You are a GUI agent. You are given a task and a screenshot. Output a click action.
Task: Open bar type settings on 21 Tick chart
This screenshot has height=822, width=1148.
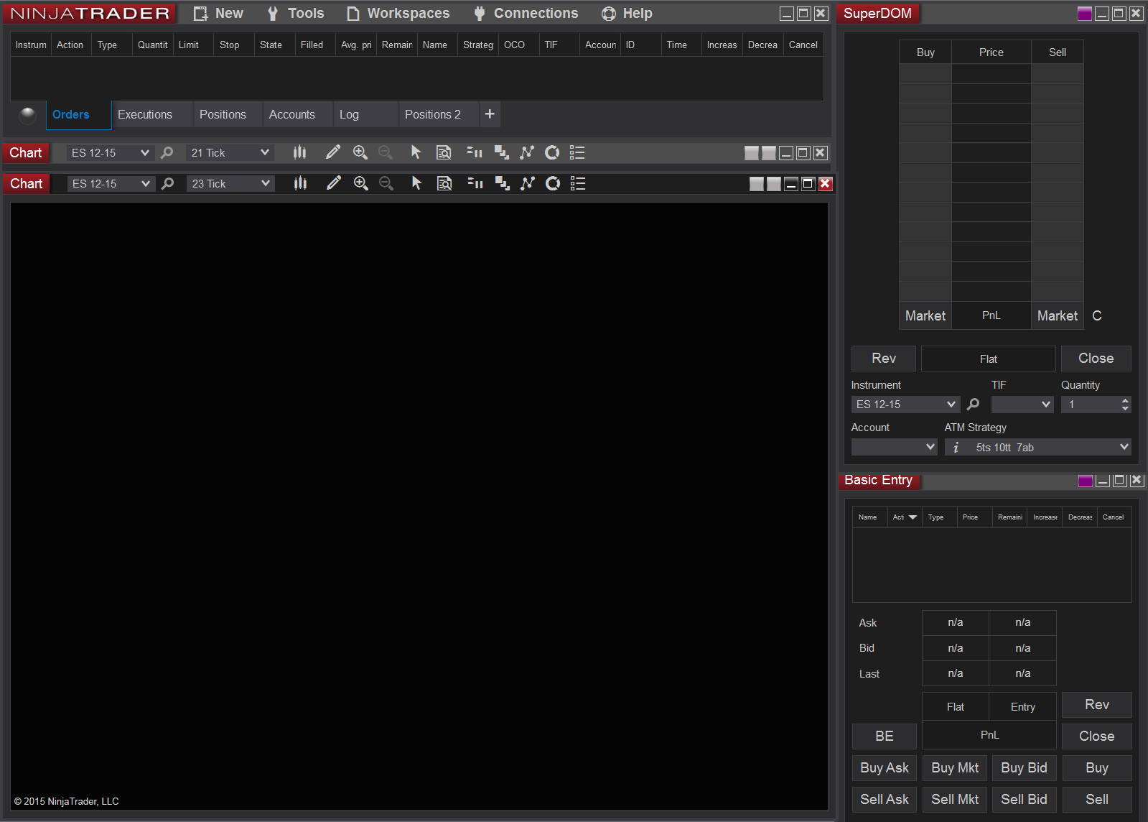coord(299,152)
